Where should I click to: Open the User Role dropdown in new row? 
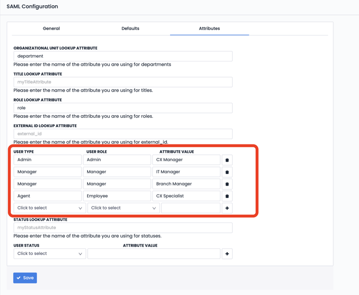124,208
